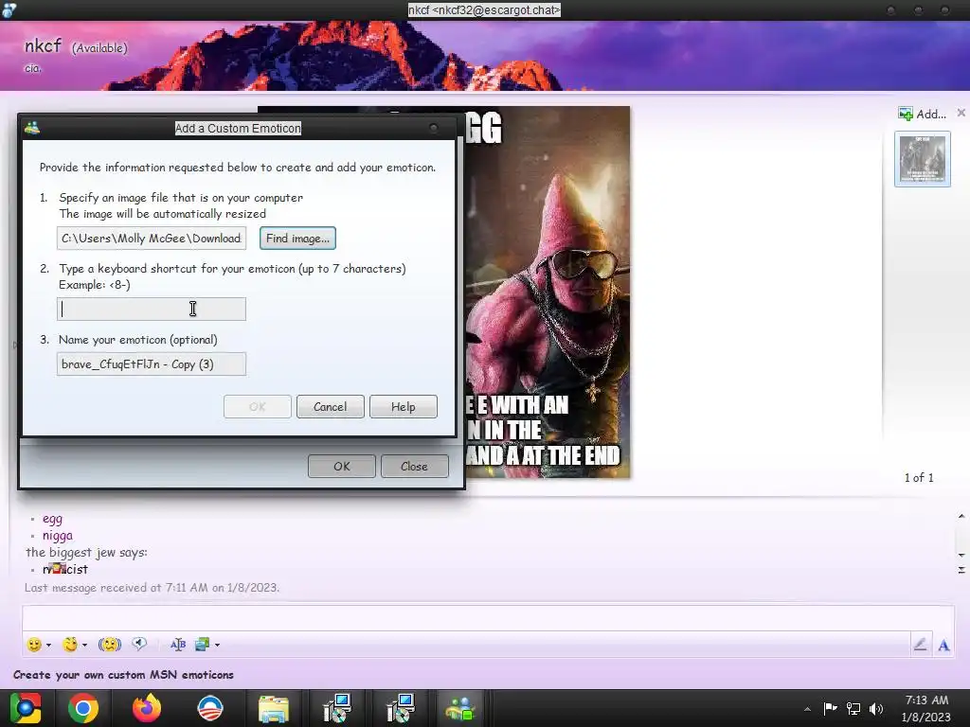Image resolution: width=970 pixels, height=727 pixels.
Task: Open the emoticon picker smiley icon
Action: (x=34, y=645)
